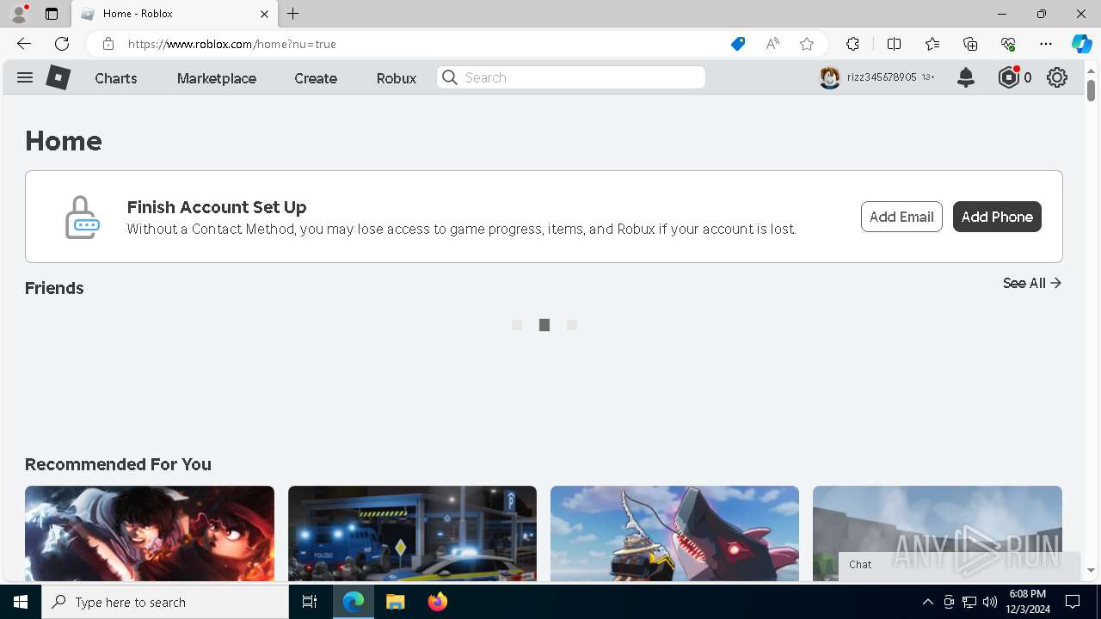Viewport: 1101px width, 619px height.
Task: Open Edge Settings and more menu
Action: 1046,44
